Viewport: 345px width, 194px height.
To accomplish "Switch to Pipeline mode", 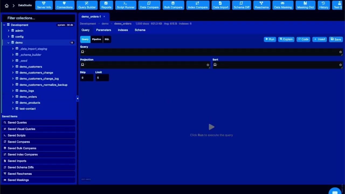I will pyautogui.click(x=96, y=39).
